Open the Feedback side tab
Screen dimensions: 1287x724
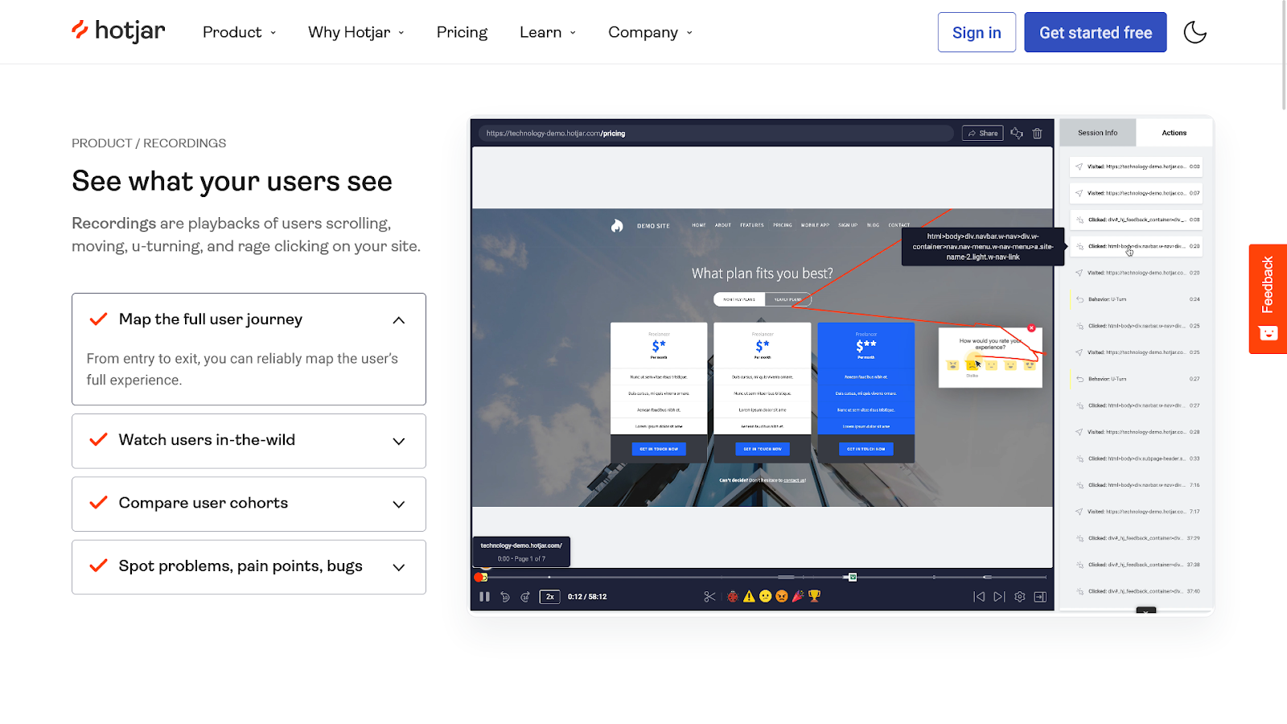(1268, 298)
